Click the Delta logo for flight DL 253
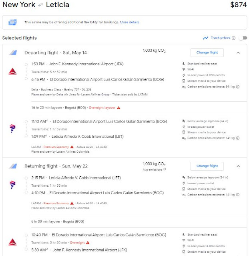 12,71
